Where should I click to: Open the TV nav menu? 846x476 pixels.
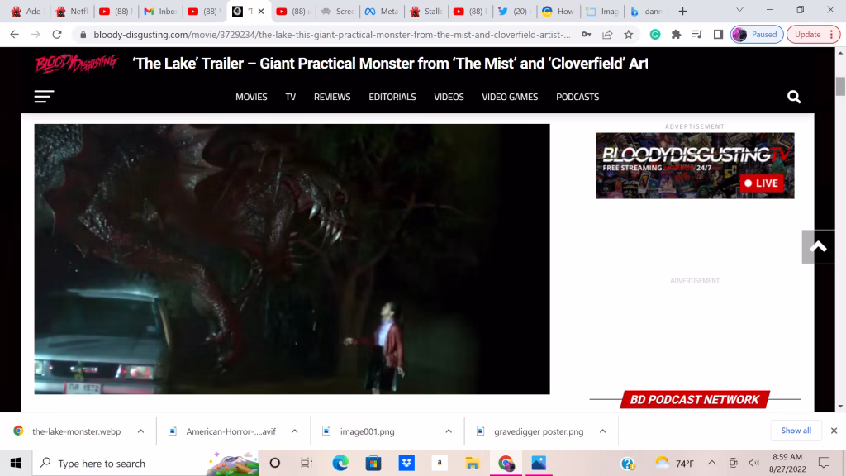(290, 98)
